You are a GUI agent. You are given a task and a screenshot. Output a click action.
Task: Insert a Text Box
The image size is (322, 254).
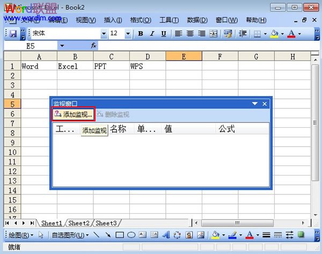click(143, 235)
